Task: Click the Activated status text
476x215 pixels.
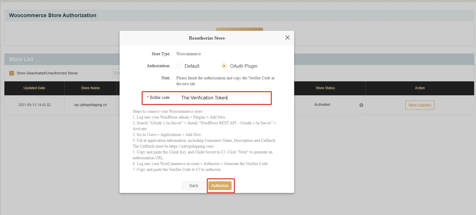Action: coord(322,105)
